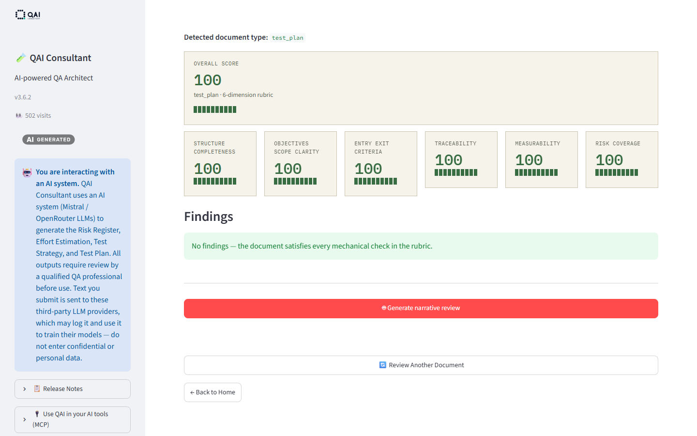This screenshot has width=697, height=436.
Task: Expand the Release Notes section
Action: (73, 389)
